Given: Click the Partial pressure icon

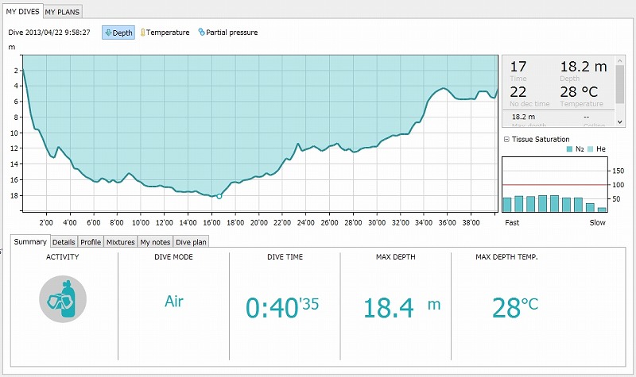Looking at the screenshot, I should click(201, 33).
